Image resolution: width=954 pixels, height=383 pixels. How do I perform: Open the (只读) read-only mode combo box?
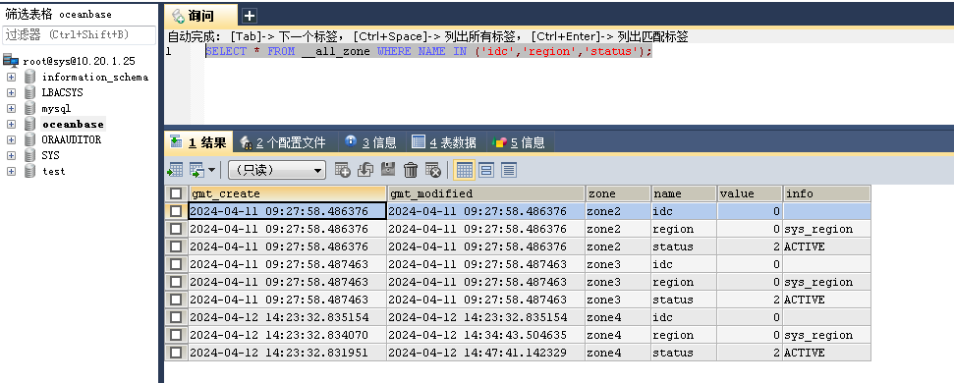(277, 170)
